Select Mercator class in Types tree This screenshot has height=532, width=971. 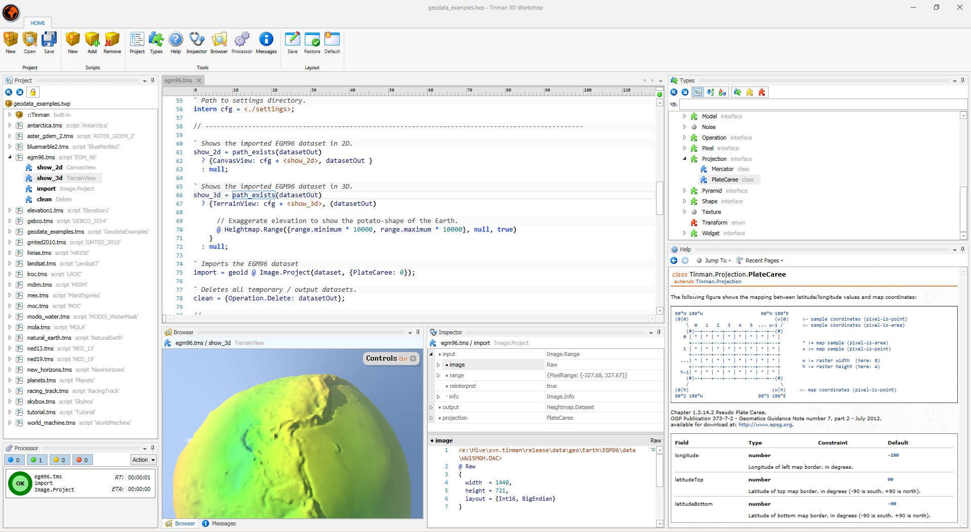click(x=725, y=169)
